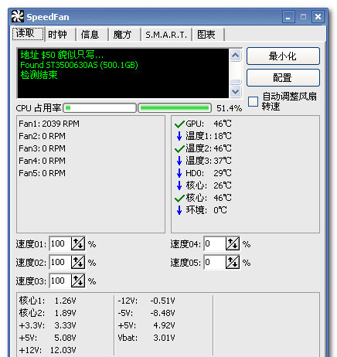The image size is (337, 357).
Task: Click the 最小化 button
Action: (283, 56)
